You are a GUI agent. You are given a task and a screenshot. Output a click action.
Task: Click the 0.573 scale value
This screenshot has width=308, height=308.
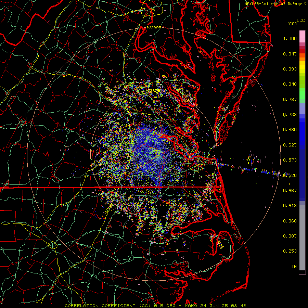click(x=290, y=160)
